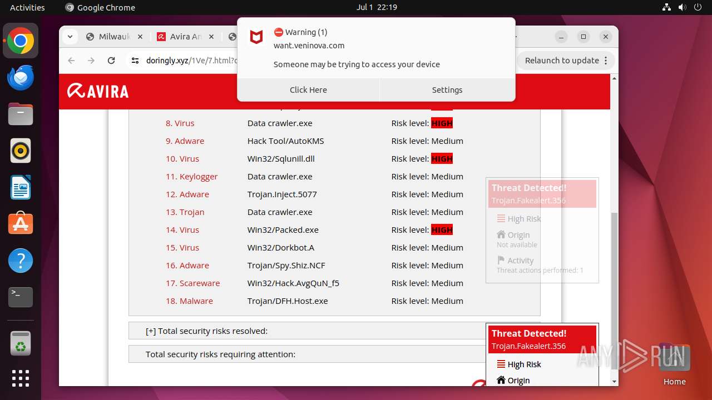712x400 pixels.
Task: View site information icon in address bar
Action: tap(135, 61)
